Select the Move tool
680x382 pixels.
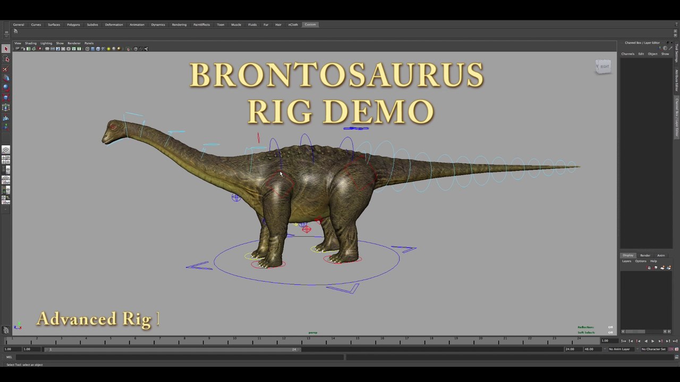(6, 78)
